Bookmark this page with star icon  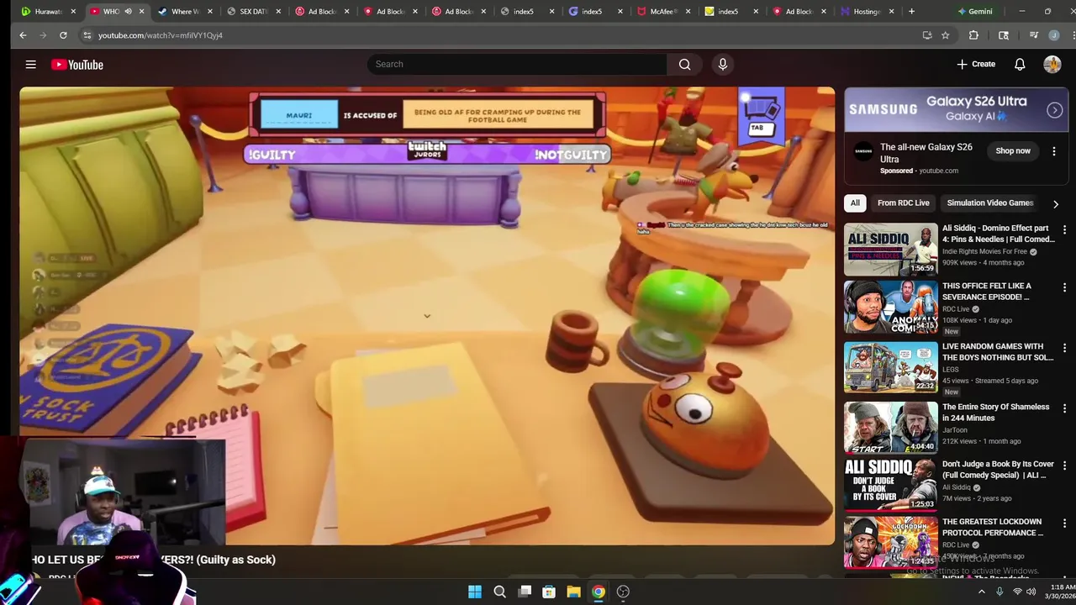tap(945, 35)
